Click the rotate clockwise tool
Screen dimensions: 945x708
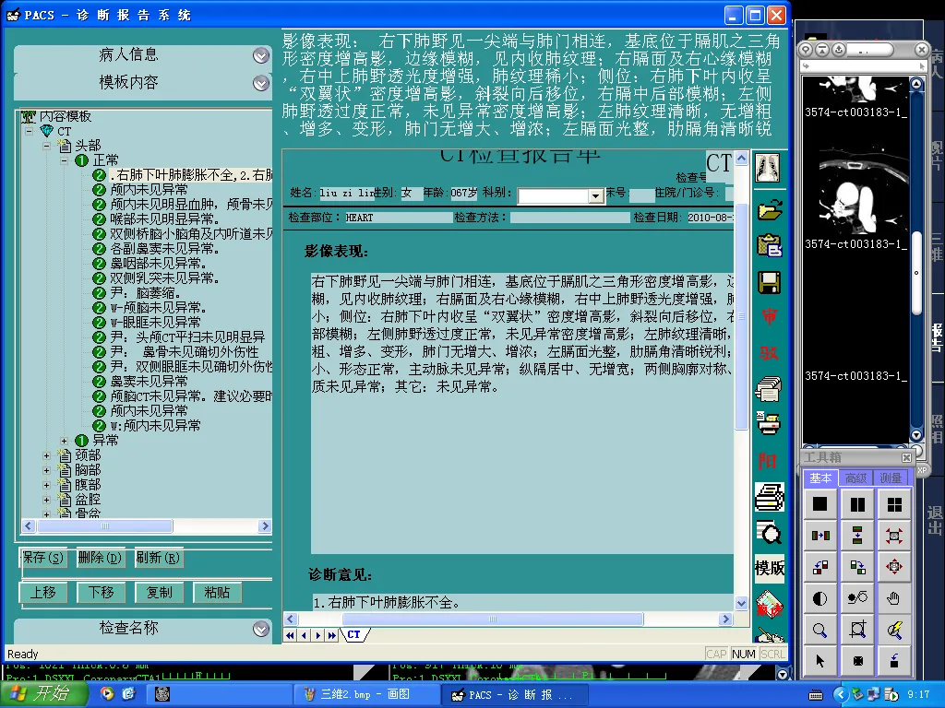pyautogui.click(x=857, y=567)
